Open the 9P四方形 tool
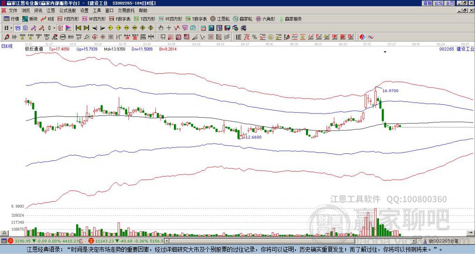 coord(94,19)
